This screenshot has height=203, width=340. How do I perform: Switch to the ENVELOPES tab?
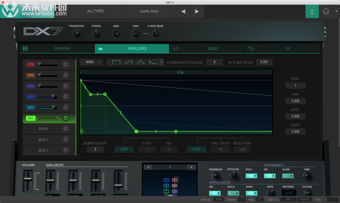coord(132,49)
